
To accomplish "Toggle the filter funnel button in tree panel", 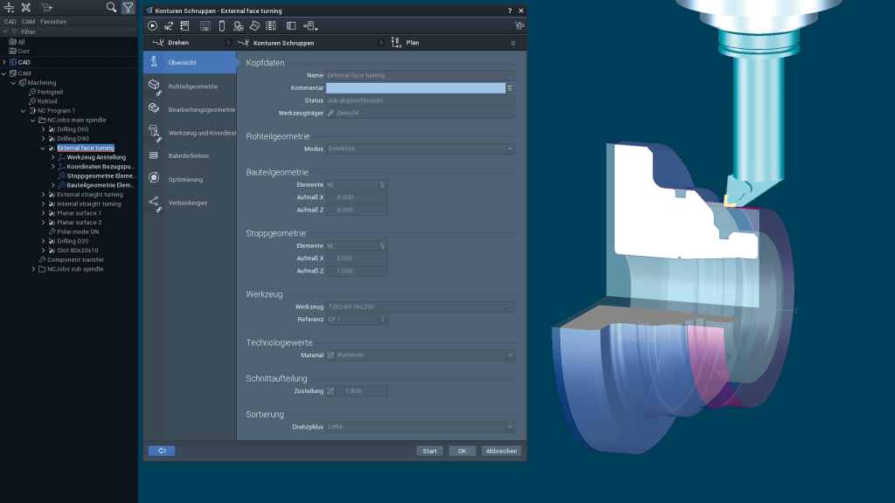I will click(x=128, y=7).
